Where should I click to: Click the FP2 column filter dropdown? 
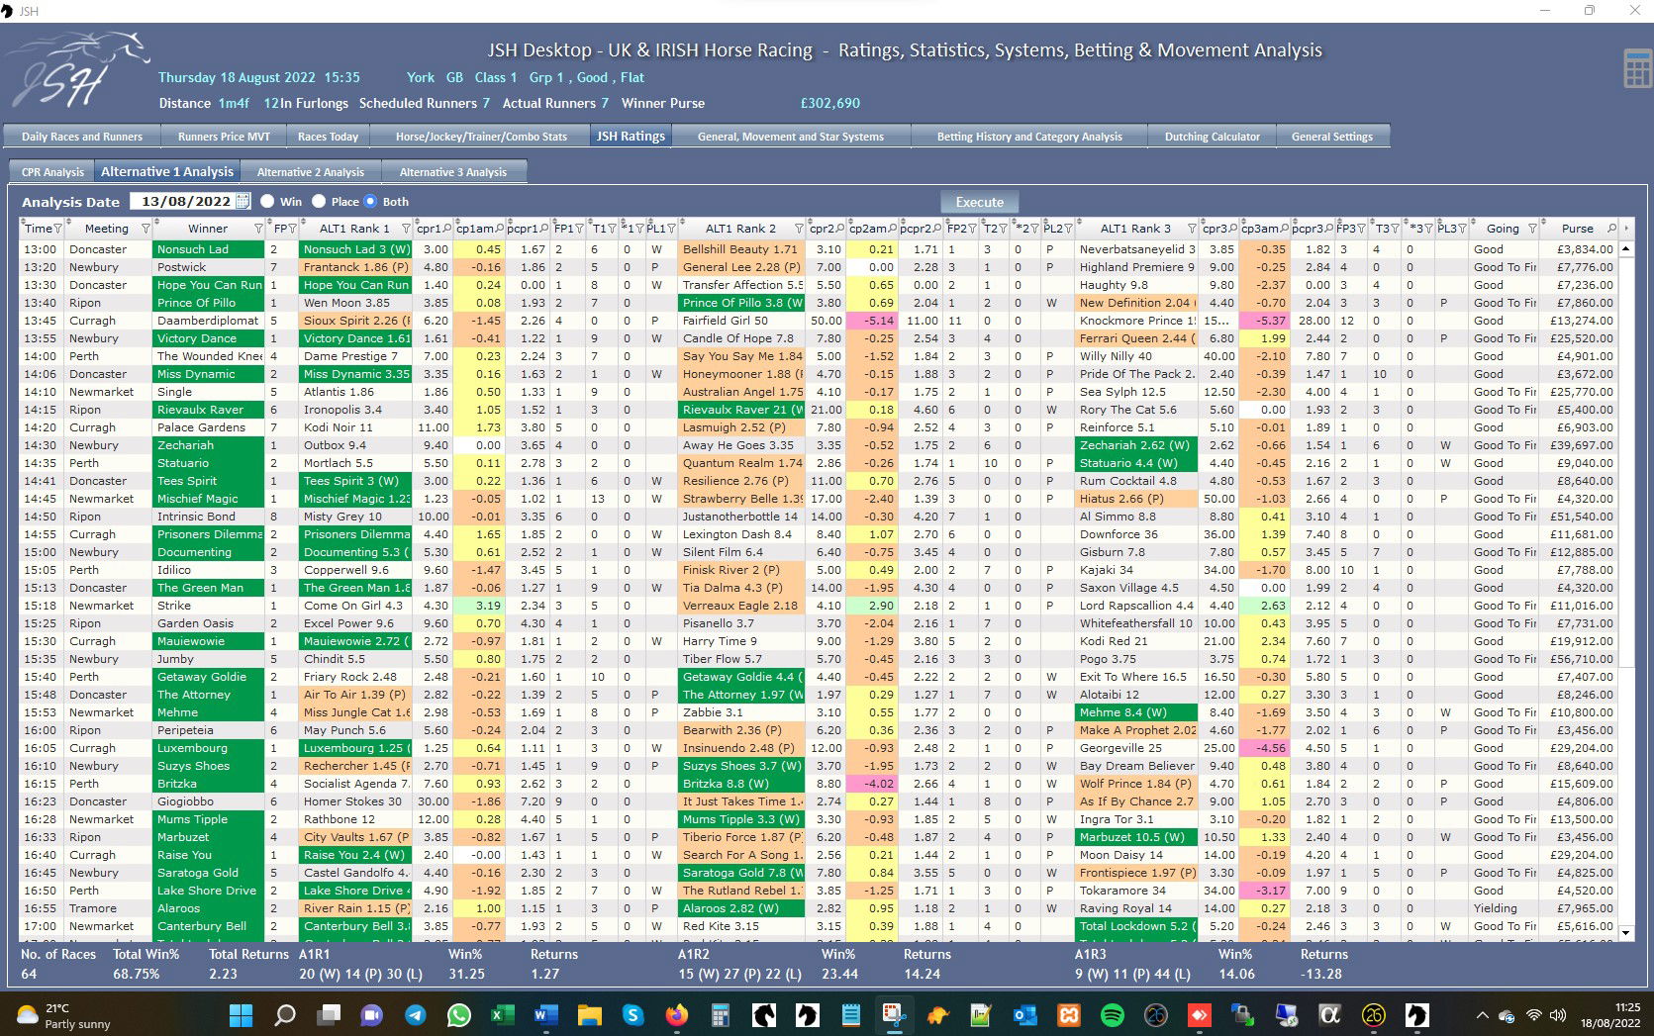(x=972, y=229)
